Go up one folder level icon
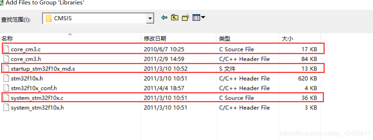 (175, 17)
